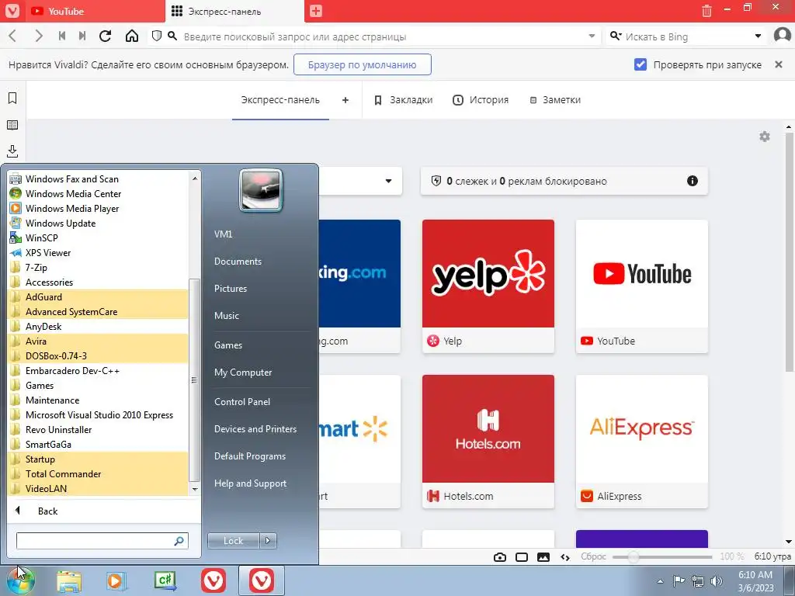Viewport: 795px width, 596px height.
Task: Open the downloads side panel
Action: tap(12, 151)
